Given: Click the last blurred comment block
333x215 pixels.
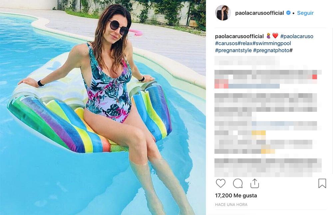Looking at the screenshot, I should 268,168.
